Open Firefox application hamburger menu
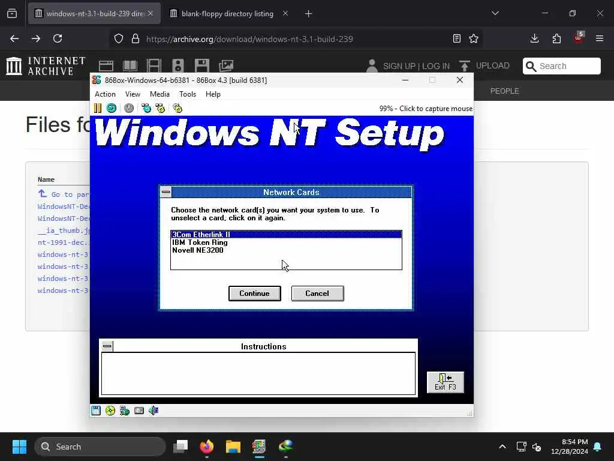 click(600, 38)
